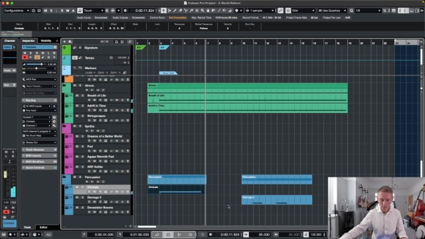Toggle record enable in Inspector for Cimbals
Image resolution: width=425 pixels, height=239 pixels.
[x=25, y=57]
